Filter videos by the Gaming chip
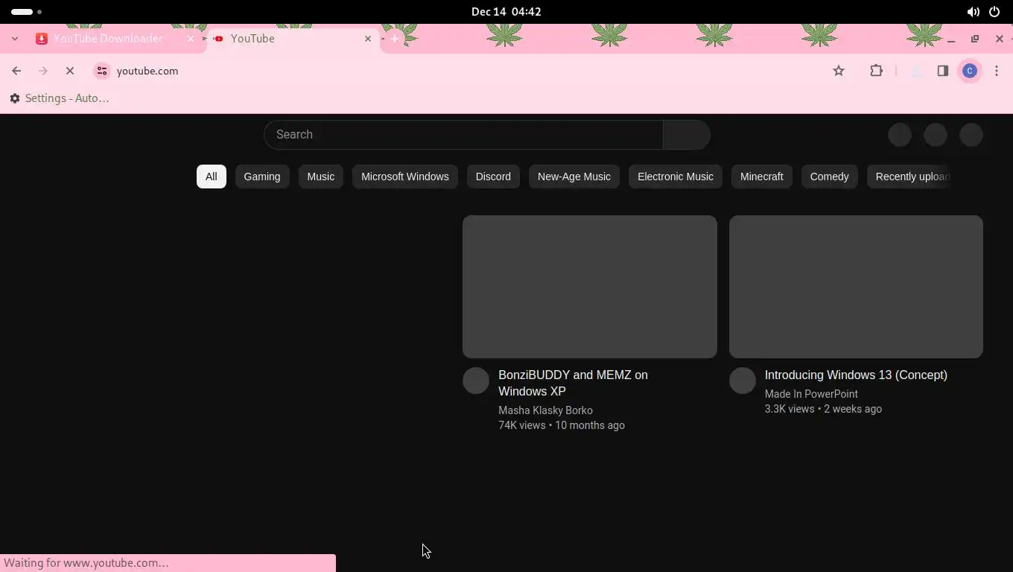The image size is (1013, 572). [262, 177]
